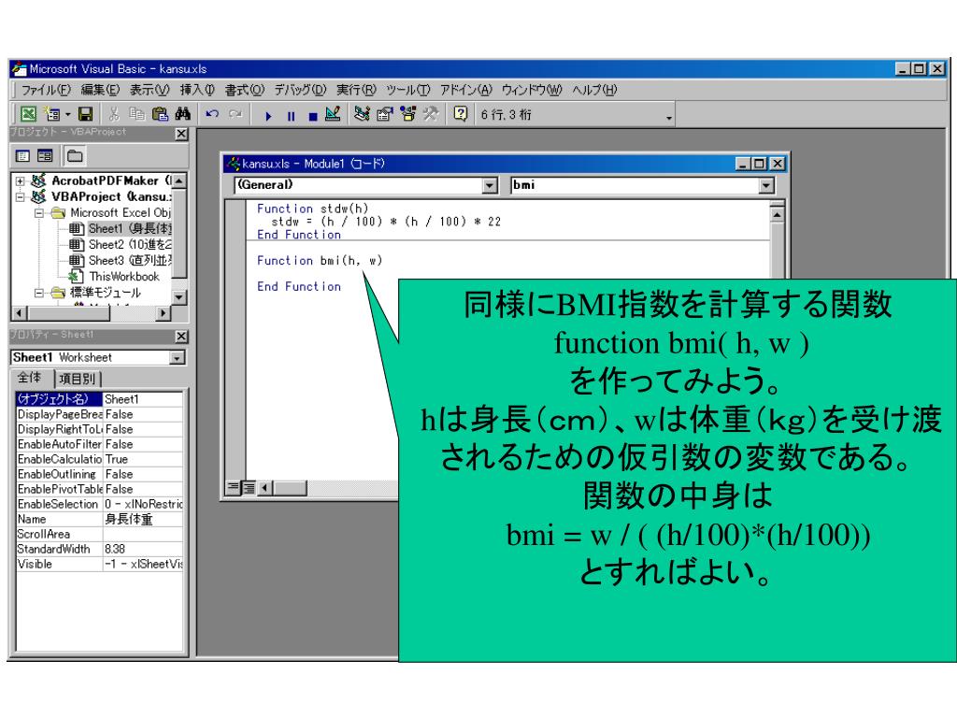Click the Paste clipboard icon

click(160, 114)
